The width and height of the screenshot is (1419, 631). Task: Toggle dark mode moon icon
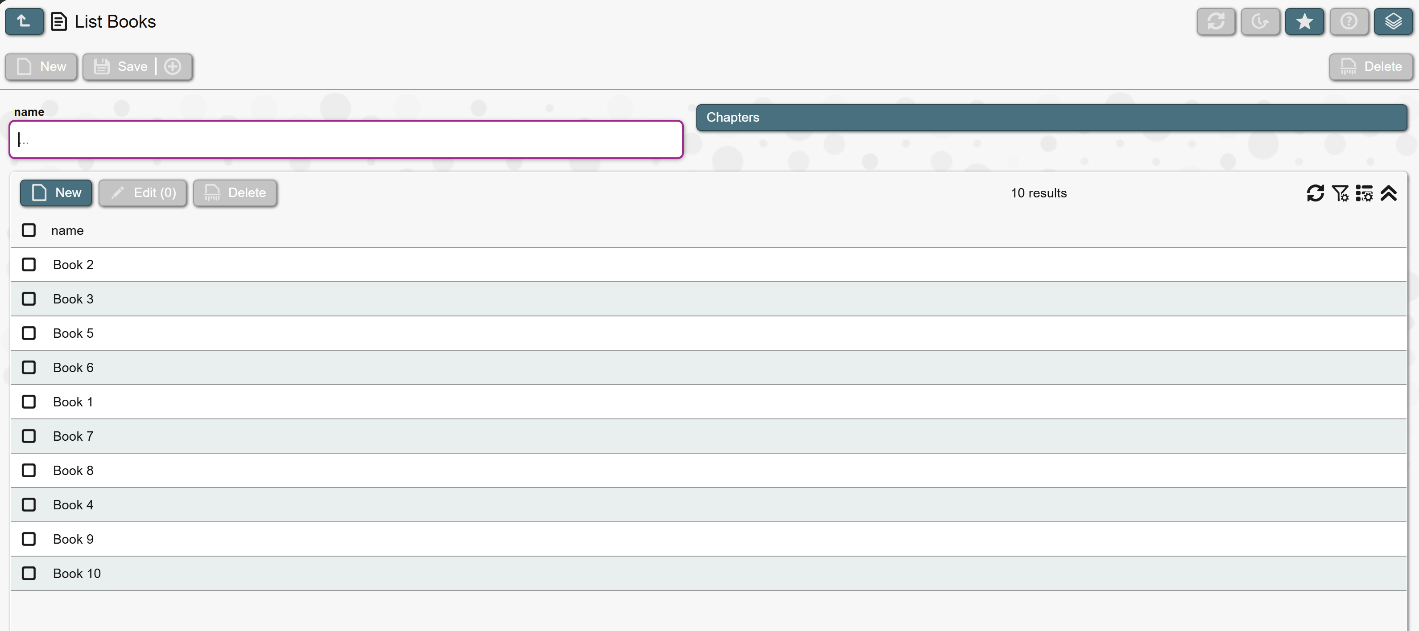pyautogui.click(x=1260, y=21)
